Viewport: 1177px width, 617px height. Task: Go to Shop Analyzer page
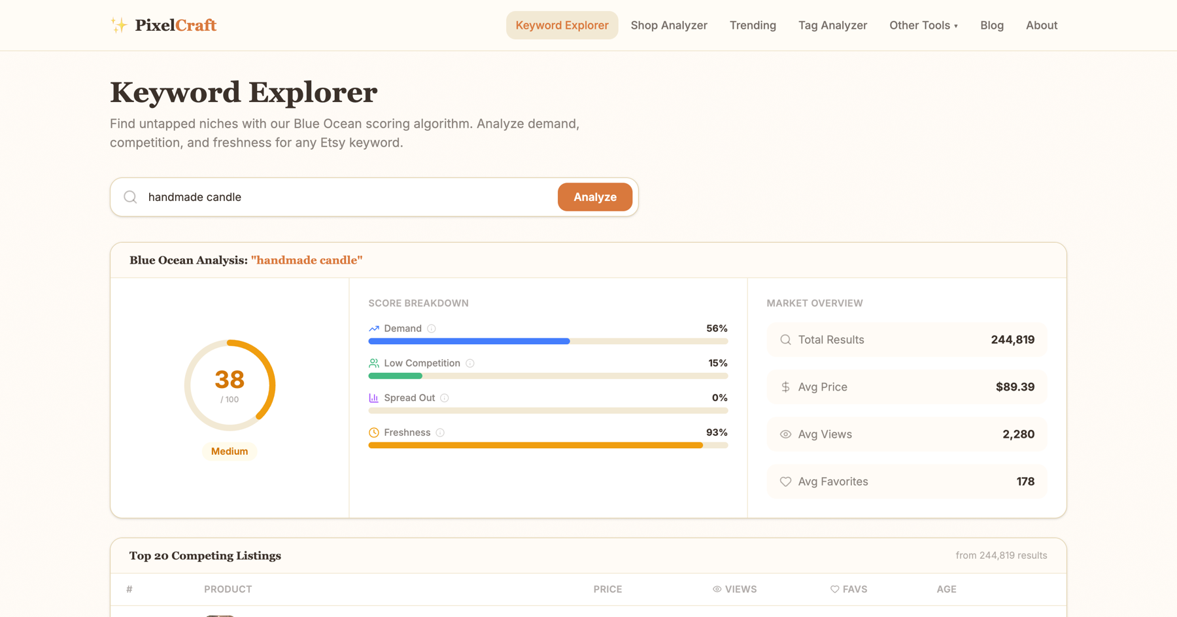tap(669, 26)
